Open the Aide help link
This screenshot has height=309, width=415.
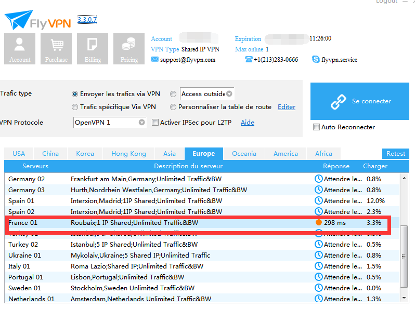click(x=248, y=123)
